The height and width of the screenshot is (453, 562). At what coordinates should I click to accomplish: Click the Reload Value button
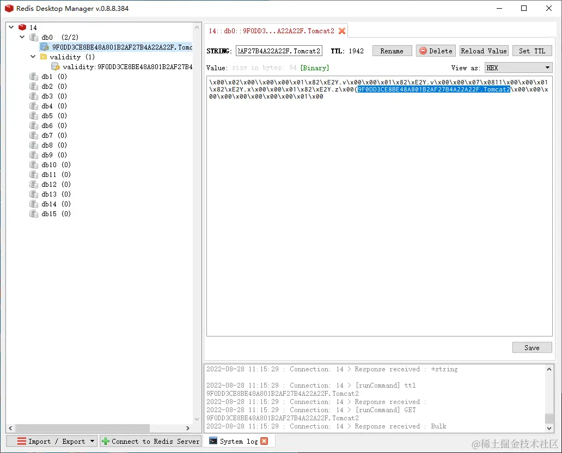(484, 51)
